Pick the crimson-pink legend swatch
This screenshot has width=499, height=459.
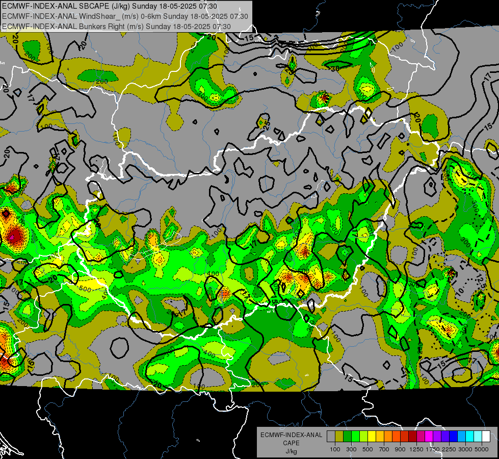[421, 436]
